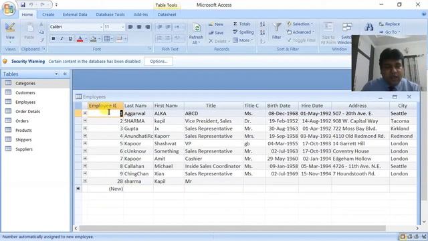Click the Office button logo
Screen dimensions: 428x241
[x=9, y=9]
